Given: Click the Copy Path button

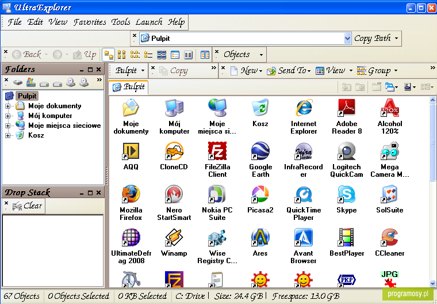Looking at the screenshot, I should [x=373, y=38].
